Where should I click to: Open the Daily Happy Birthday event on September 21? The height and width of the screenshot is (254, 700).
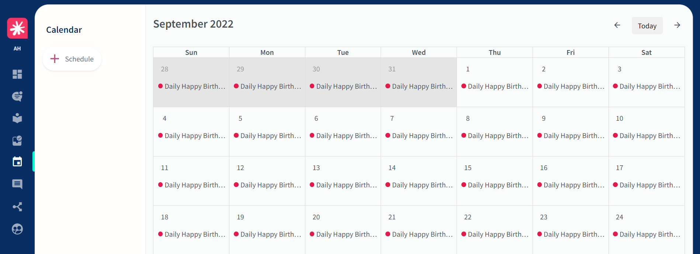click(419, 234)
